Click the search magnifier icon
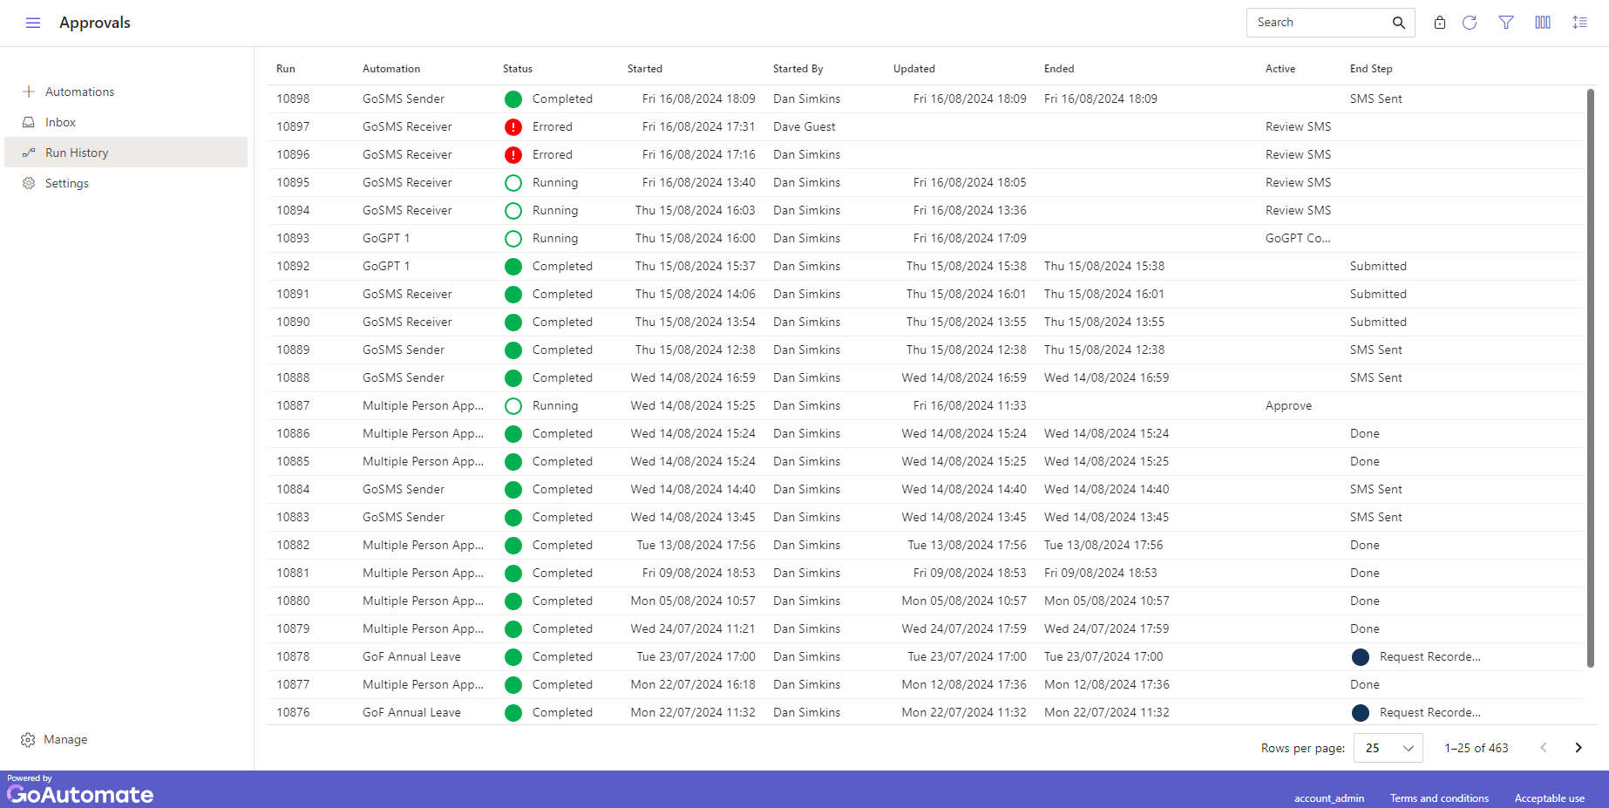 coord(1398,23)
